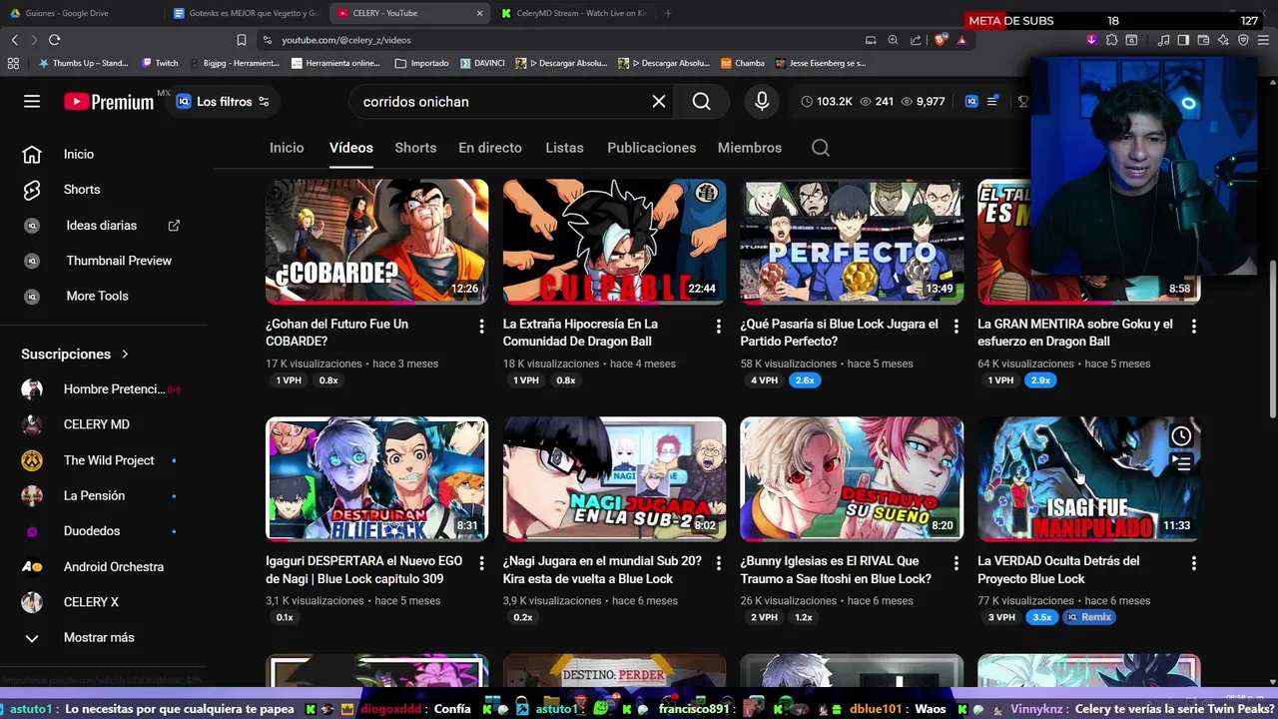Viewport: 1278px width, 719px height.
Task: Go to Inicio in the sidebar
Action: coord(104,154)
